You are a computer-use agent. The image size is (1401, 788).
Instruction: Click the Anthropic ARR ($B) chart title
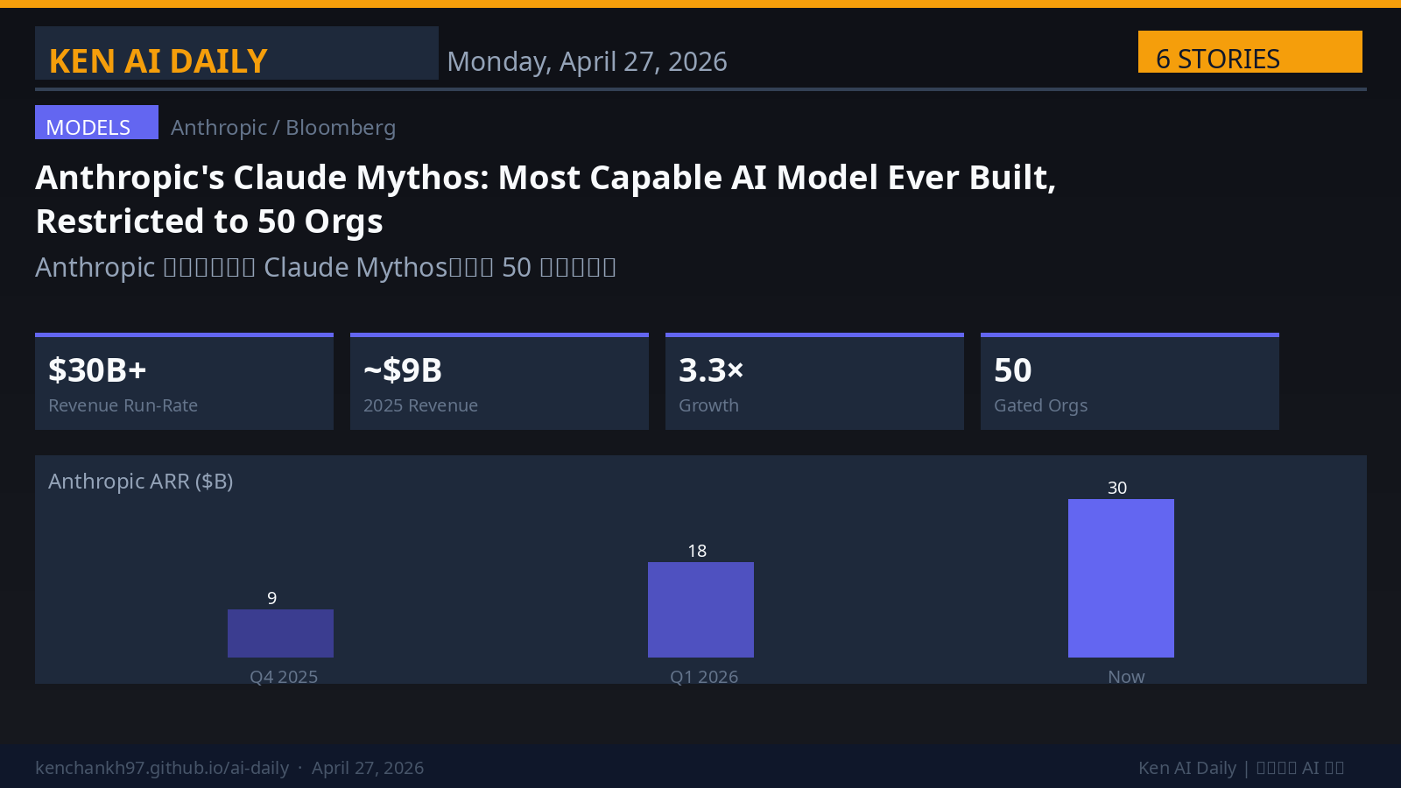tap(140, 482)
